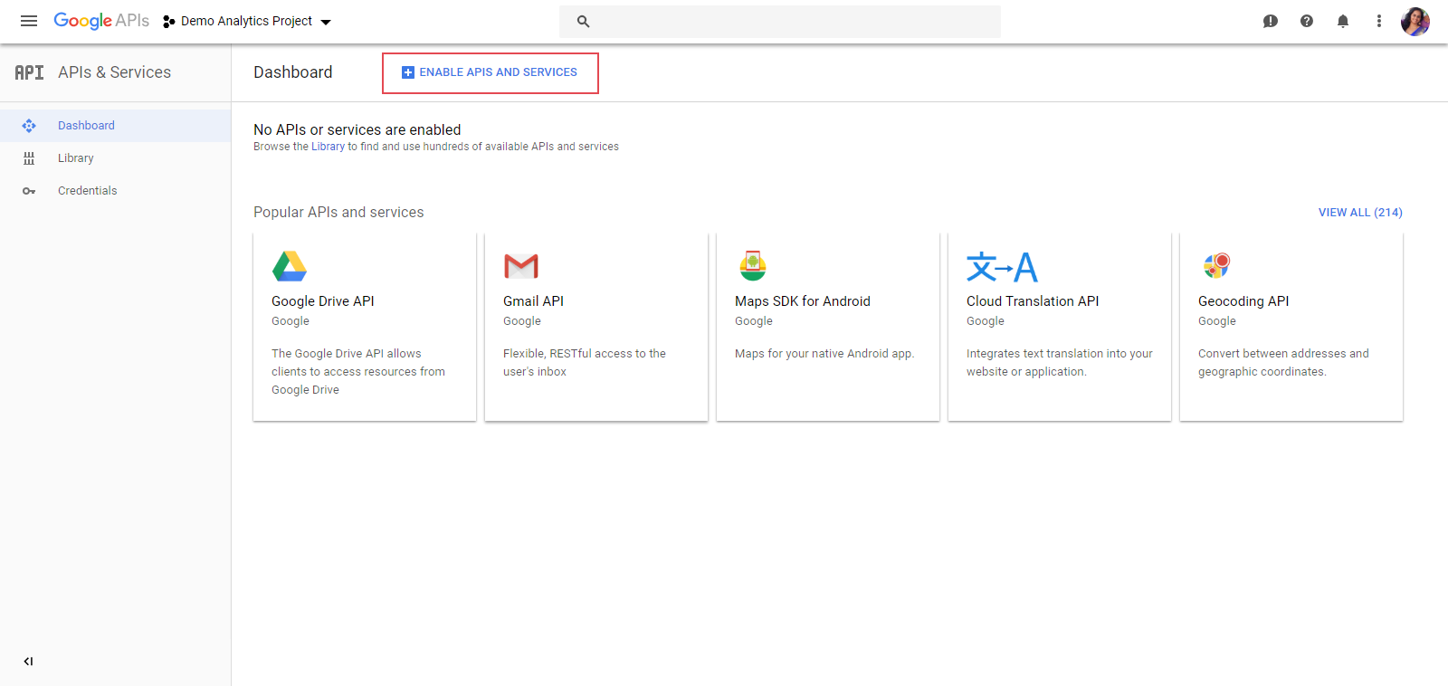Click the Cloud Translation icon
The image size is (1448, 686).
(x=1002, y=267)
